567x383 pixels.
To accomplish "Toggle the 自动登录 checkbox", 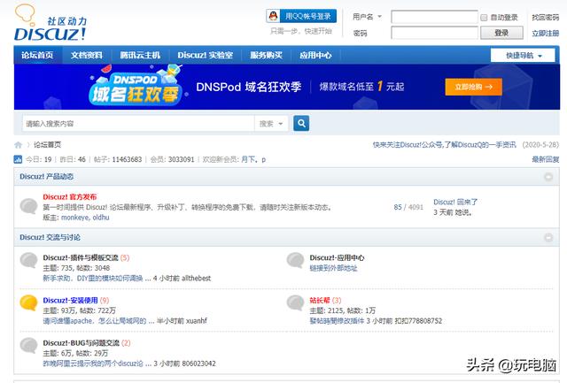I will point(484,18).
